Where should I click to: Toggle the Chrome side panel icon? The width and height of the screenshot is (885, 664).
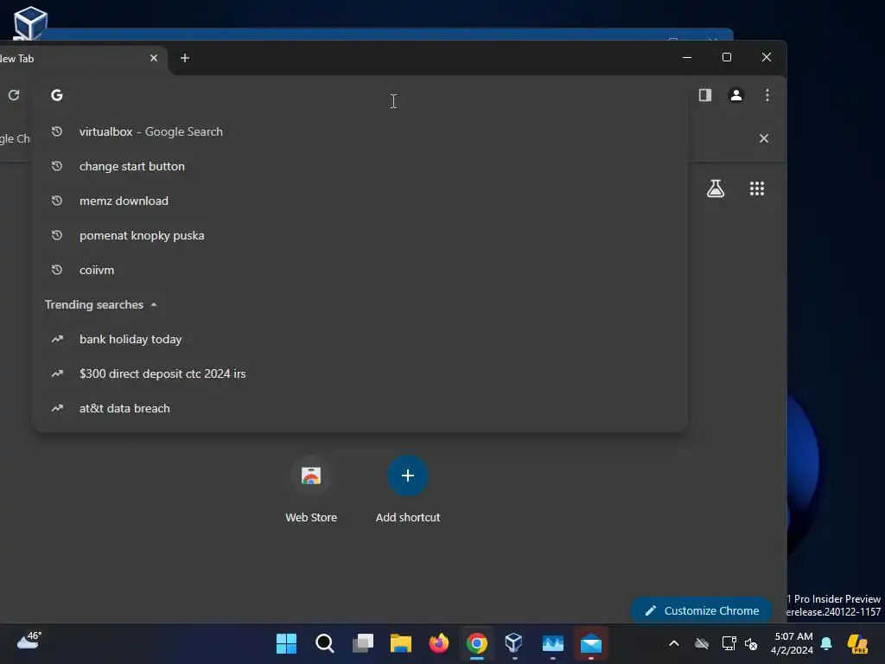pos(705,95)
